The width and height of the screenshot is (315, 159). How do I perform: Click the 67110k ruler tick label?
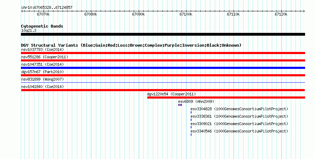tap(233, 14)
